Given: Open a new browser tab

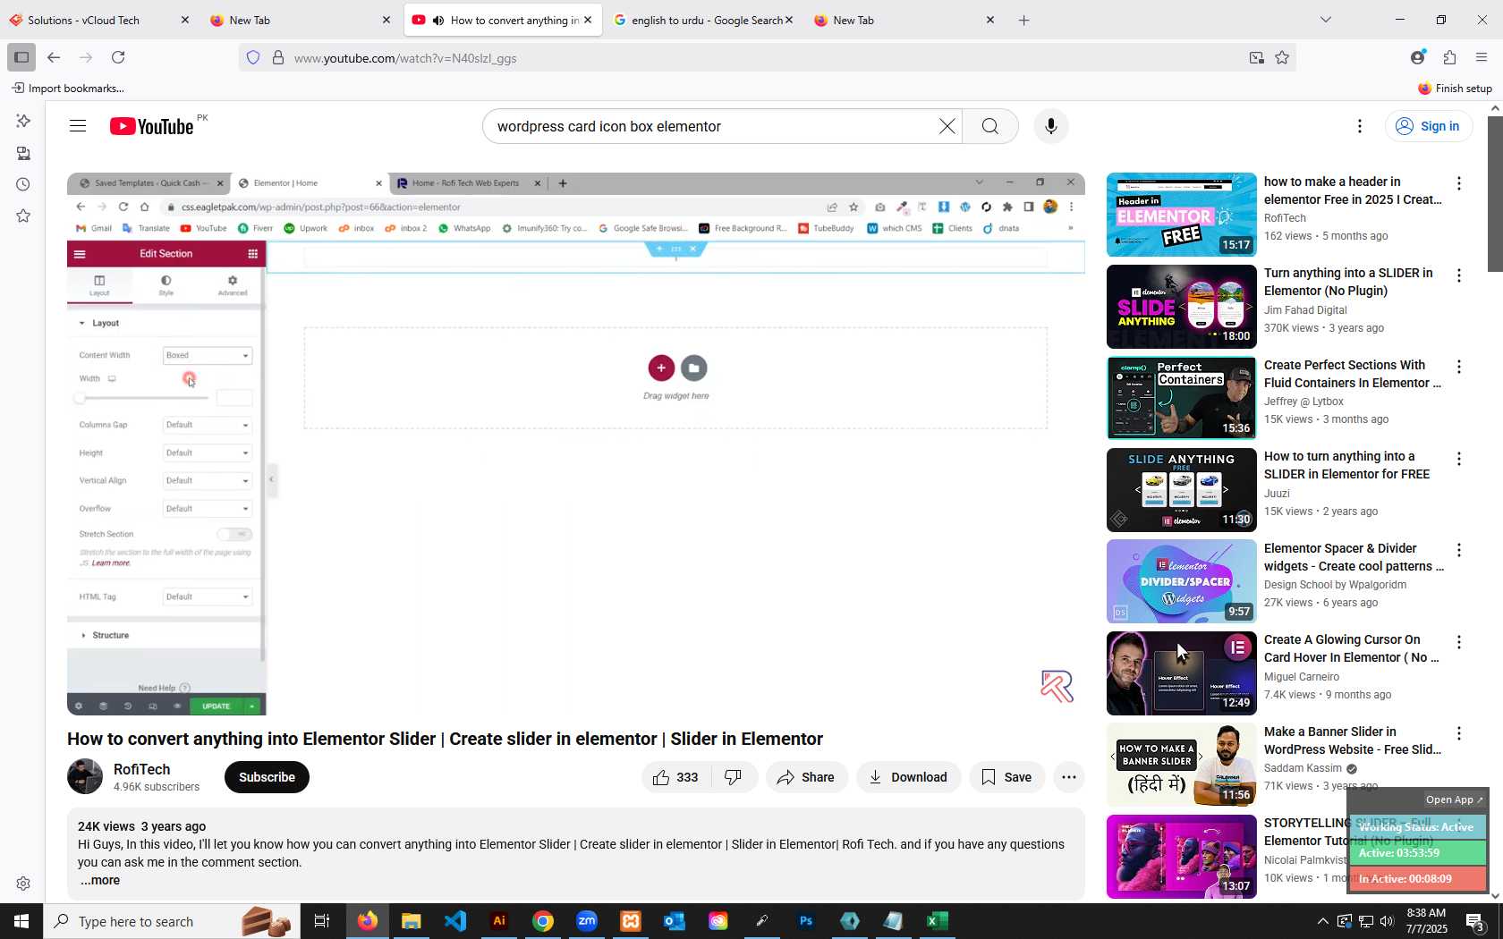Looking at the screenshot, I should coord(1024,20).
